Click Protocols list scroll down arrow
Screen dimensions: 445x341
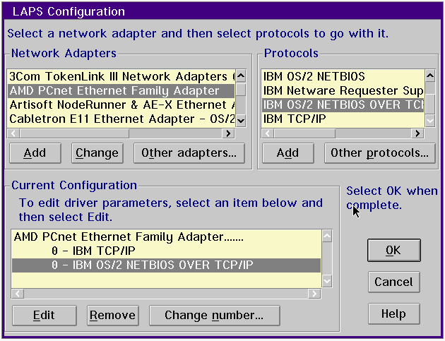click(430, 121)
